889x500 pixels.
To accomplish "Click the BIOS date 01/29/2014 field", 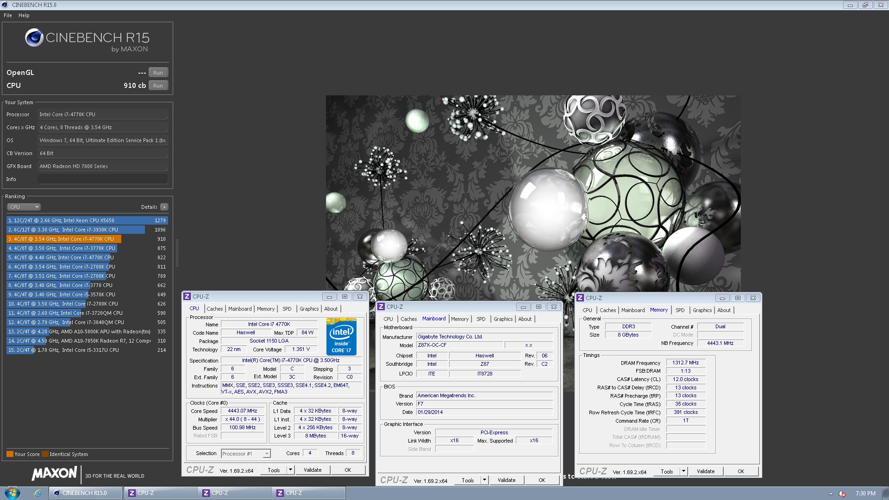I will (484, 412).
